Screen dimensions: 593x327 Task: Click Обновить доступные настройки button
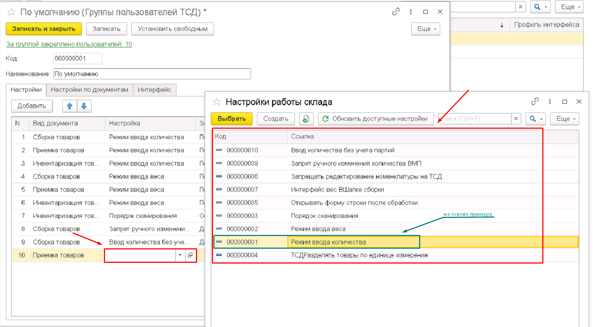pyautogui.click(x=376, y=119)
